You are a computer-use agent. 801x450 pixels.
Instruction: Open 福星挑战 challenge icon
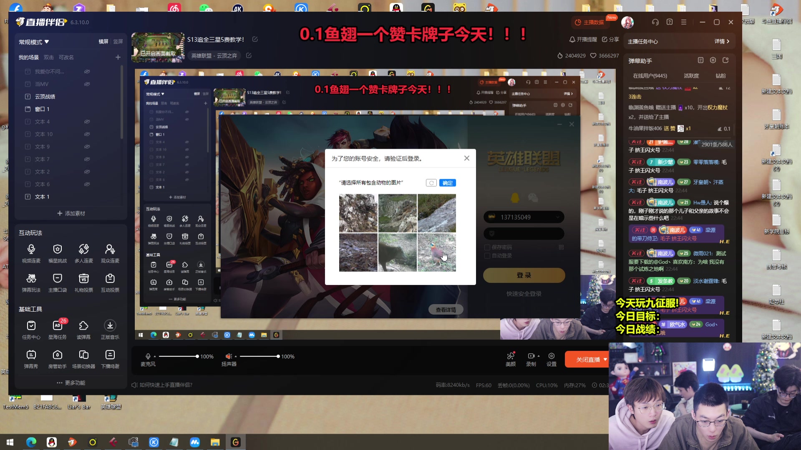[x=58, y=254]
